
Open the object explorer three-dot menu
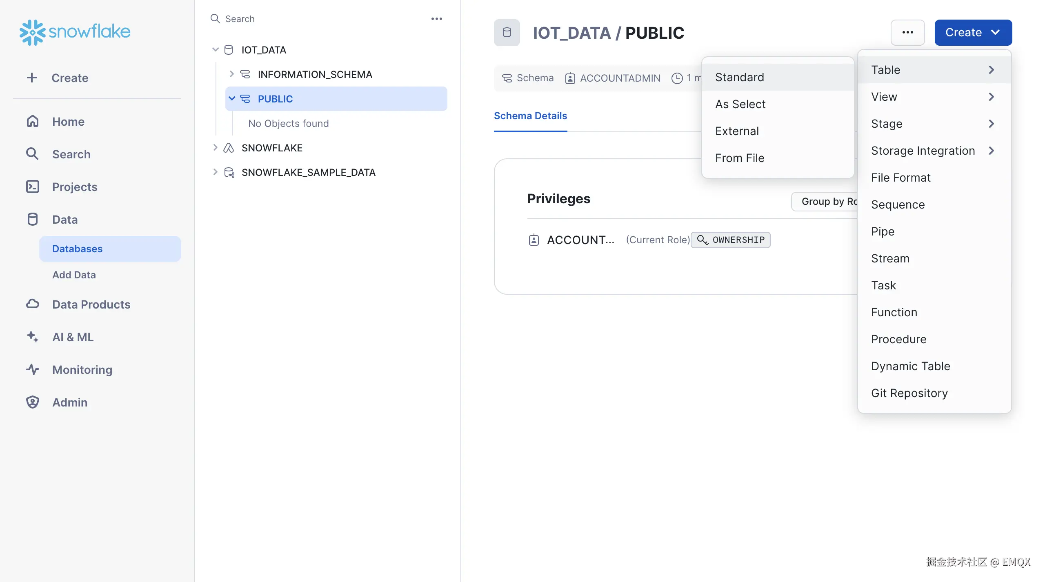click(x=436, y=19)
